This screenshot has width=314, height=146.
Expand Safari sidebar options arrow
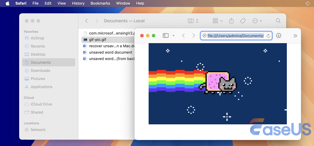pos(173,36)
